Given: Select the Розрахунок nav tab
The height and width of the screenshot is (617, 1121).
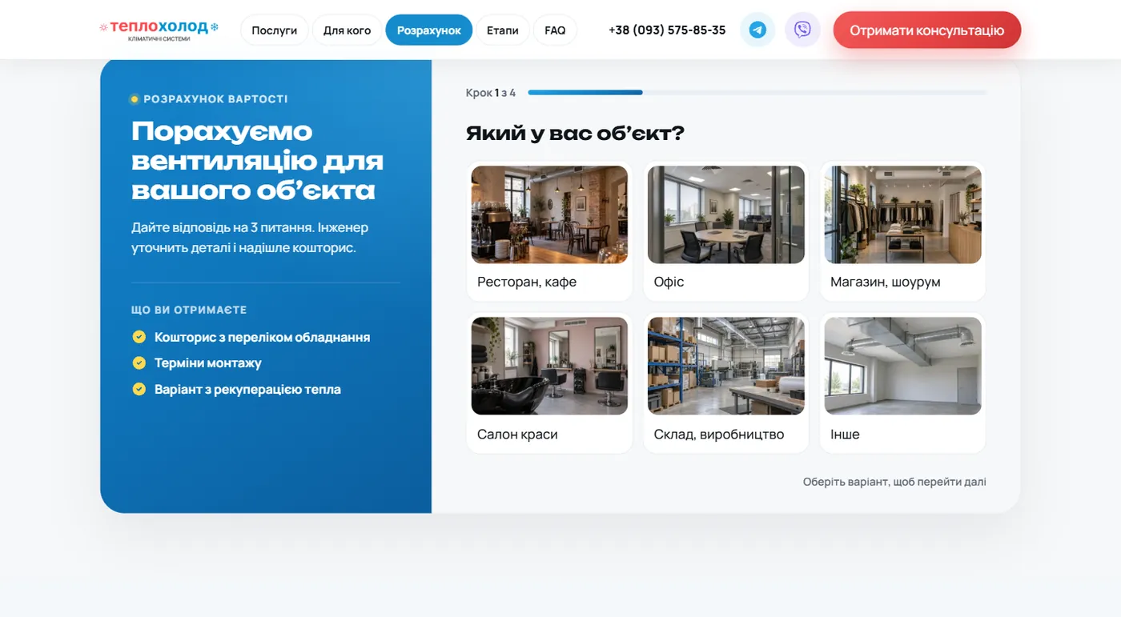Looking at the screenshot, I should (x=429, y=30).
